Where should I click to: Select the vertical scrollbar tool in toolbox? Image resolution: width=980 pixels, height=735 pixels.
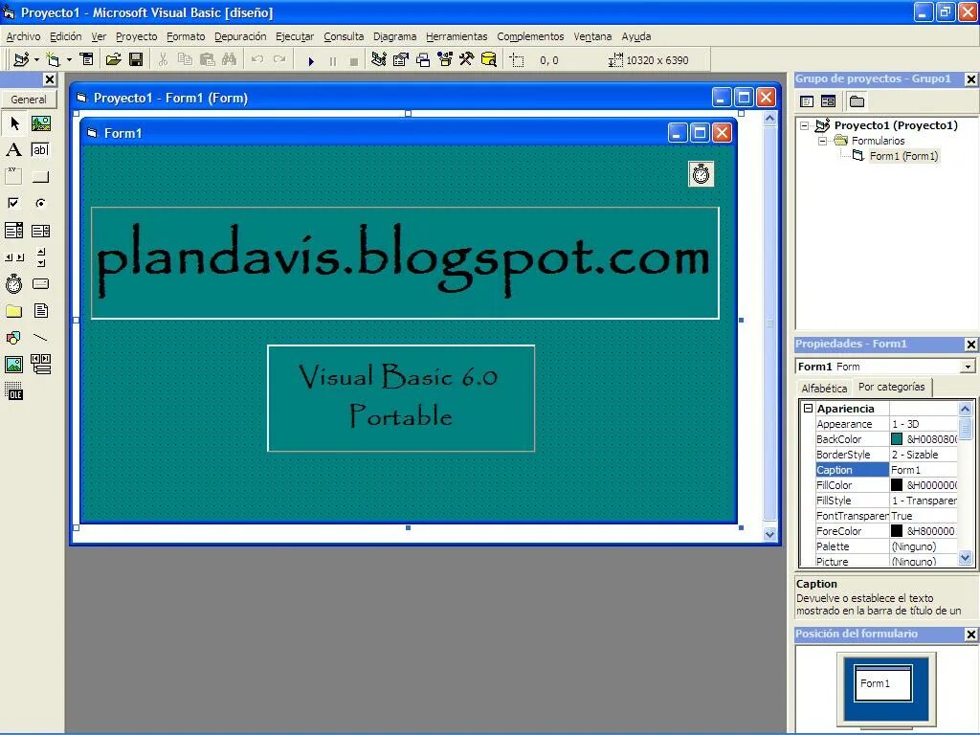pos(41,256)
